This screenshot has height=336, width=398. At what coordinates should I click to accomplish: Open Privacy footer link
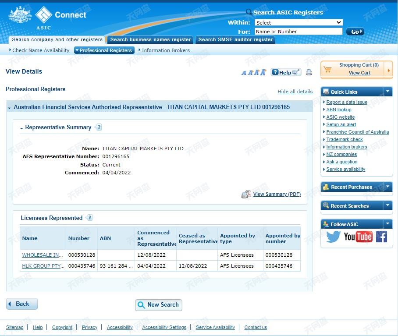click(89, 327)
